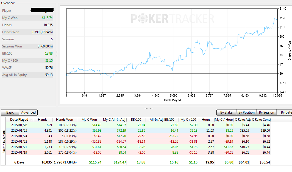
Task: Click the Hands Won column header
Action: (x=65, y=120)
